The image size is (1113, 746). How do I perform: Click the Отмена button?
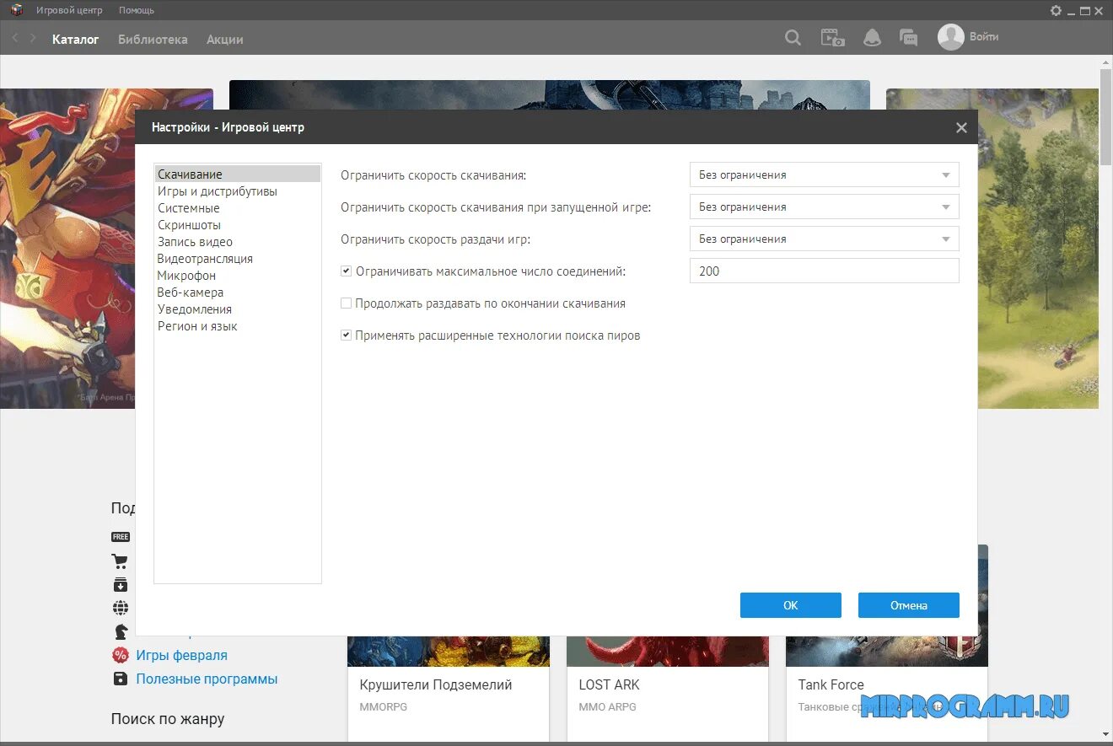909,605
